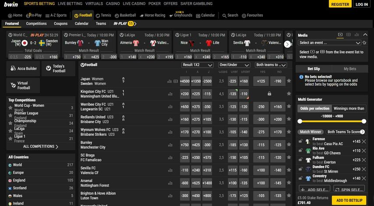374x206 pixels.
Task: Open A-Z Sports list
Action: (56, 15)
